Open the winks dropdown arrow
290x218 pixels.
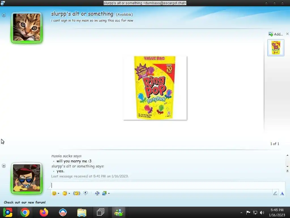tap(69, 193)
